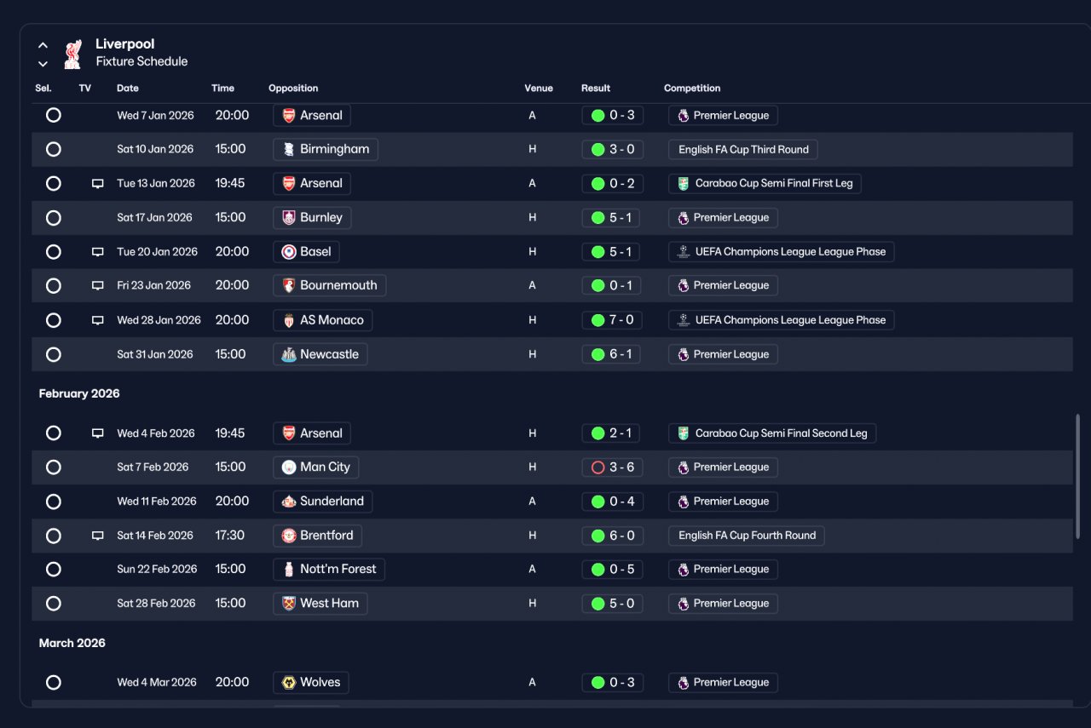
Task: Select radio button for West Ham fixture
Action: (54, 603)
